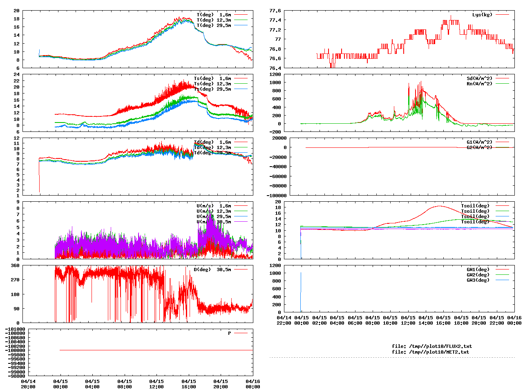Click the 'G1(W/m^2)' legend label
The image size is (523, 392).
pos(480,142)
